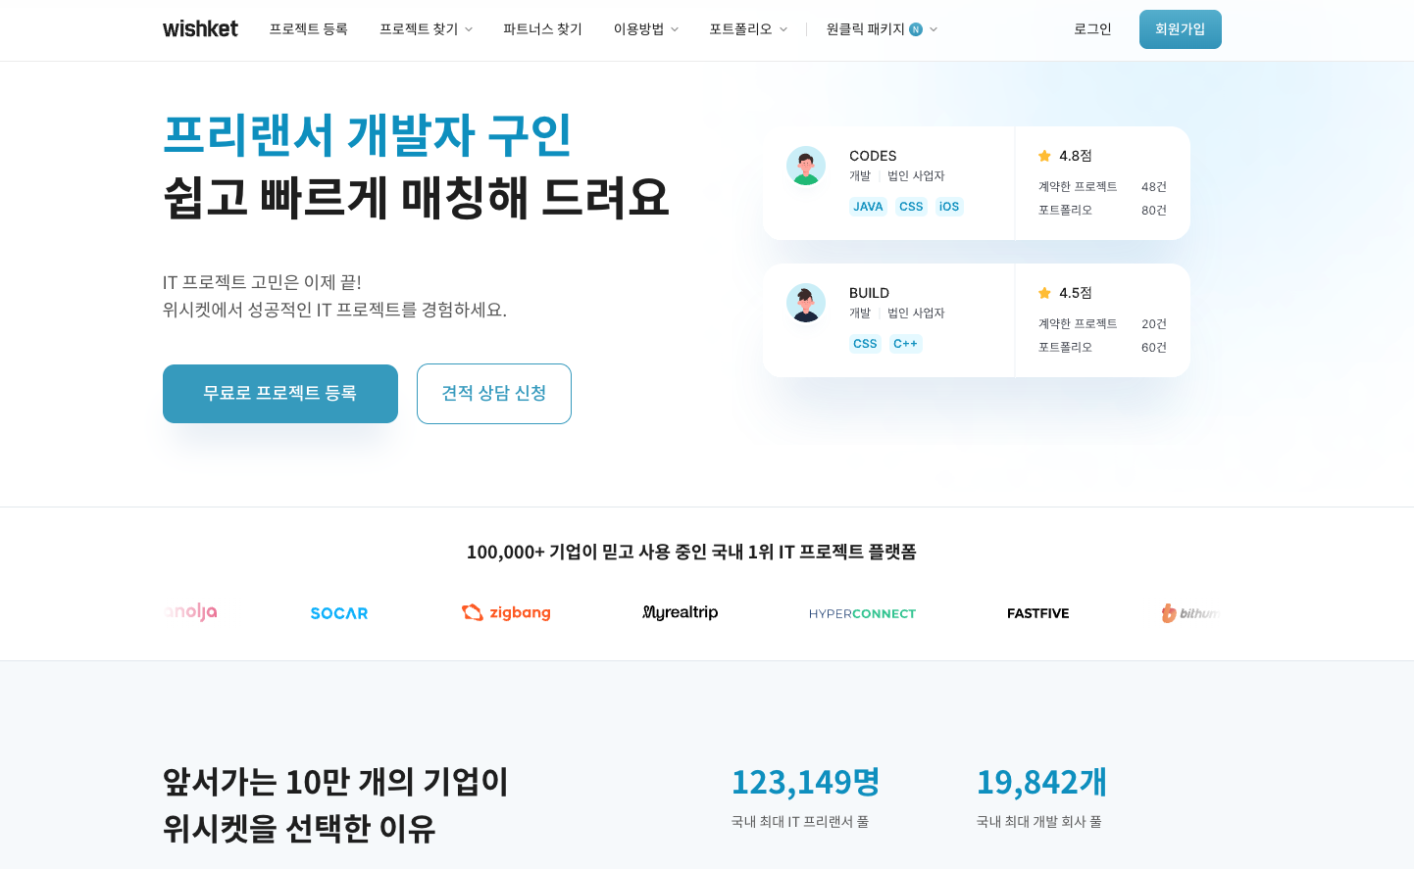Click the 무료로 프로젝트 등록 button

280,393
